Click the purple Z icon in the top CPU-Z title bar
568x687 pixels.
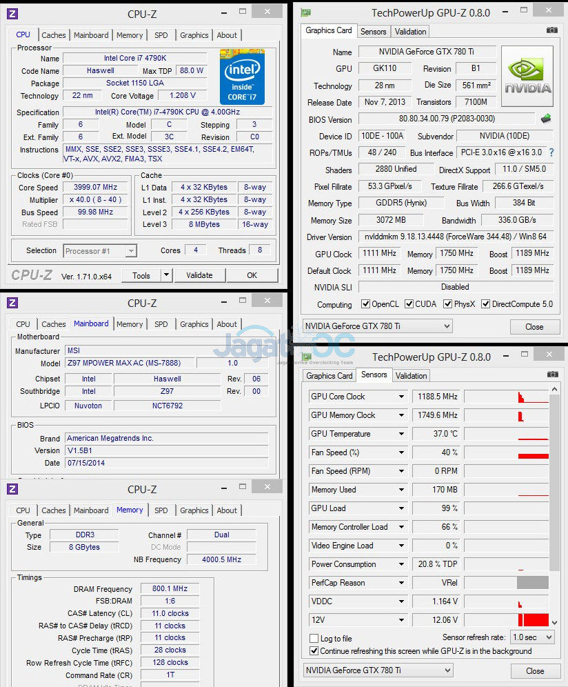click(12, 14)
